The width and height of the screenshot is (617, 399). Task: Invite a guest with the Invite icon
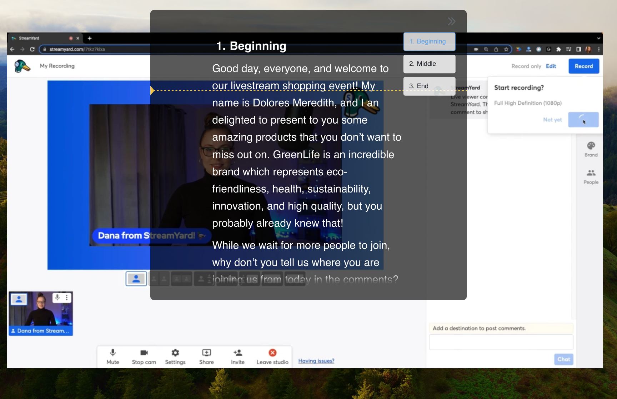point(238,357)
